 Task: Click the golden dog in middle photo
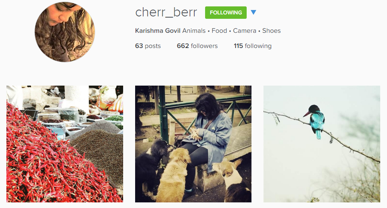[x=173, y=175]
